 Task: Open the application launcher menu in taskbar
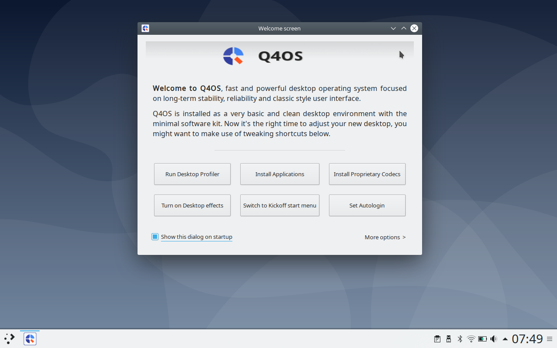10,338
